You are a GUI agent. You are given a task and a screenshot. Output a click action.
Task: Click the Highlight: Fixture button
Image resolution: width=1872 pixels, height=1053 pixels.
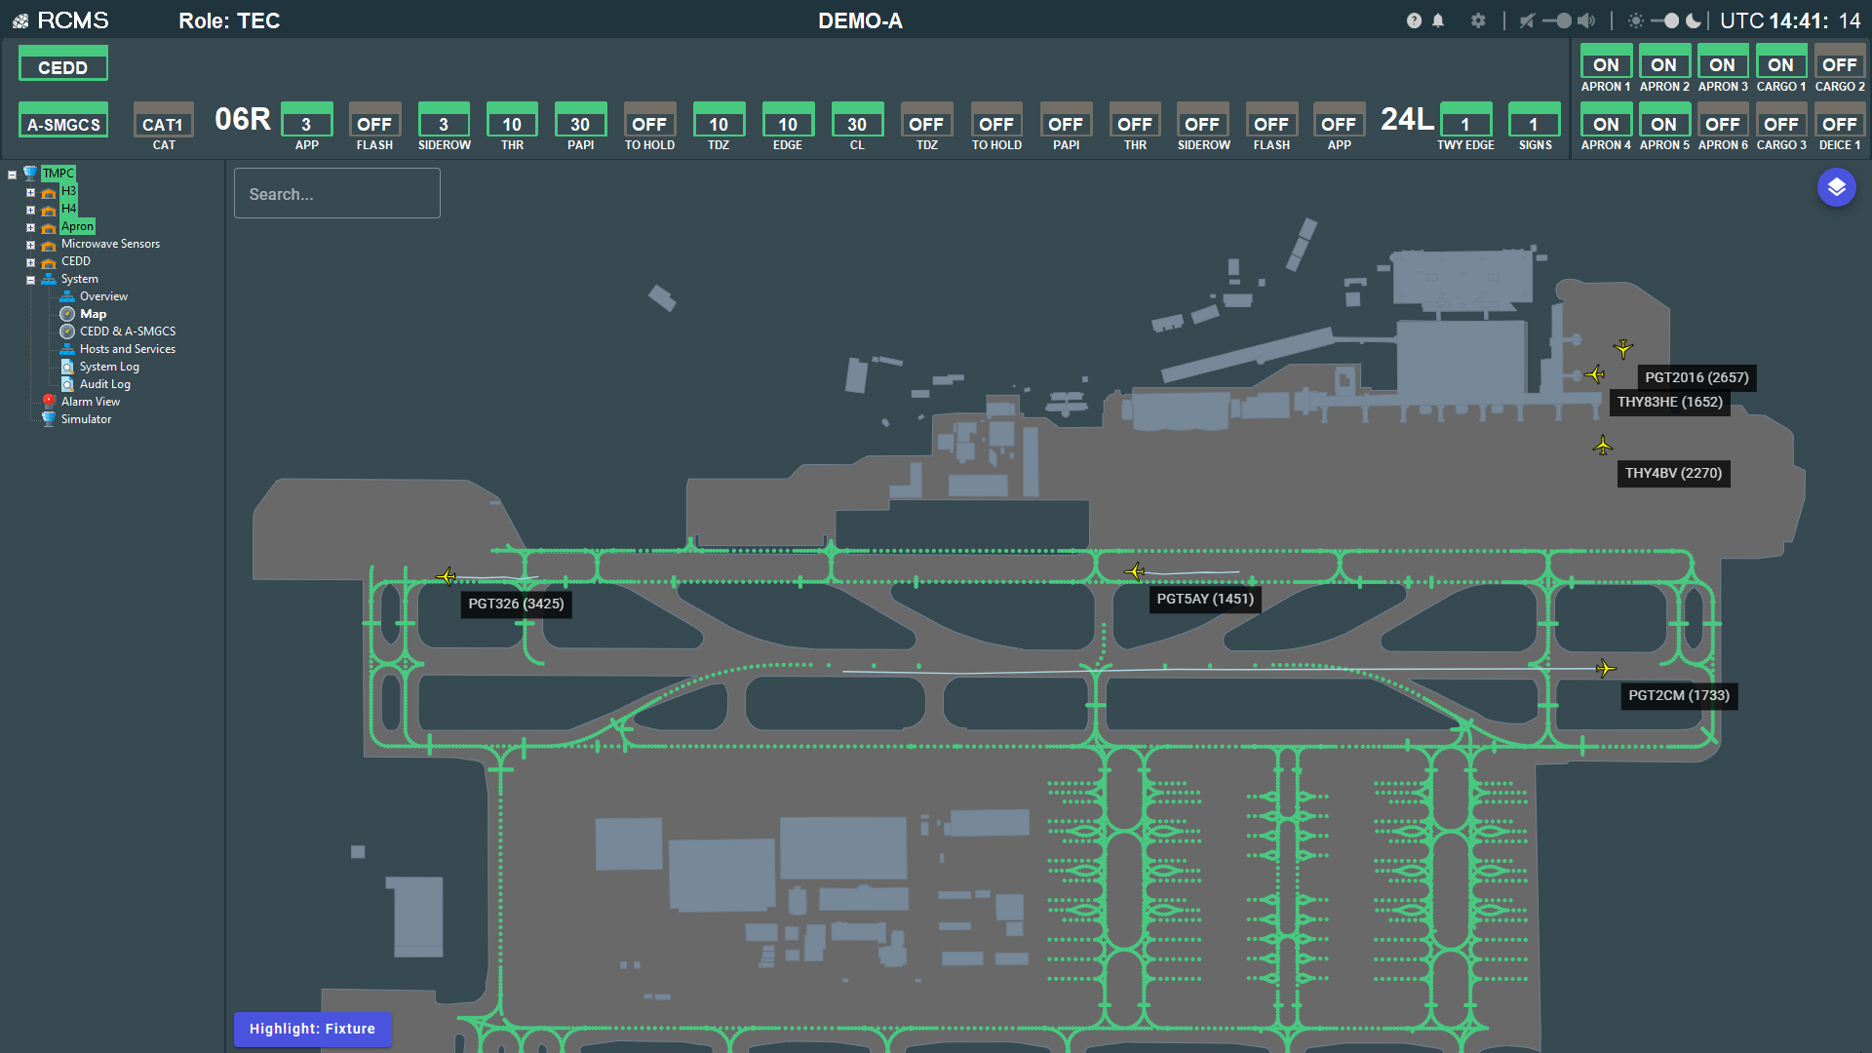312,1029
